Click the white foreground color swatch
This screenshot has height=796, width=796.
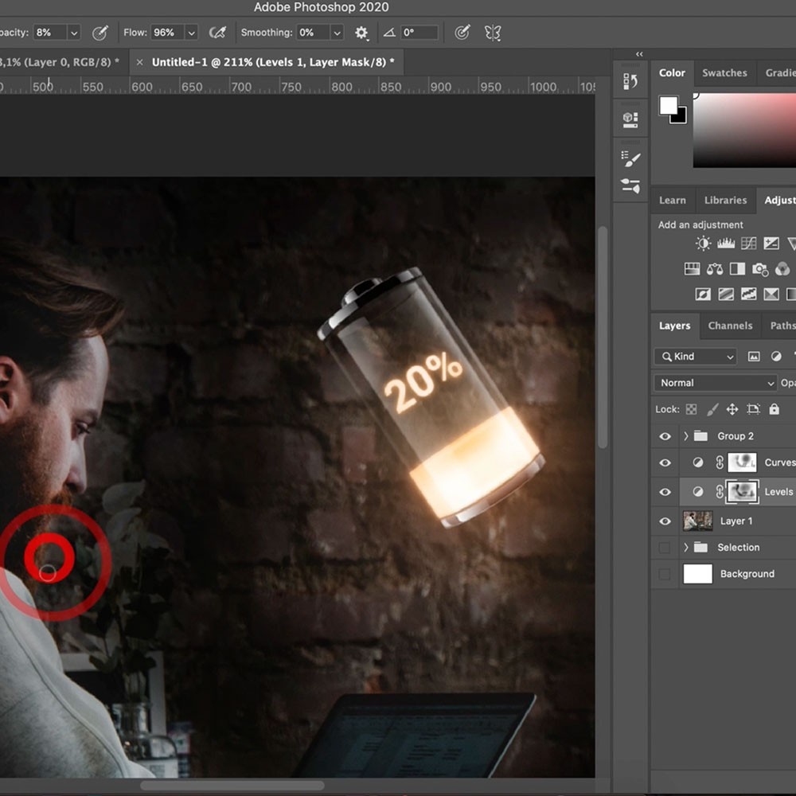click(x=669, y=106)
